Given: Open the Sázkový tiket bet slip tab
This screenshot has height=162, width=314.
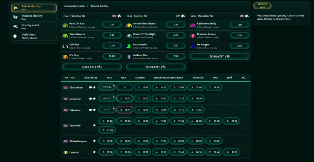Looking at the screenshot, I should click(262, 6).
